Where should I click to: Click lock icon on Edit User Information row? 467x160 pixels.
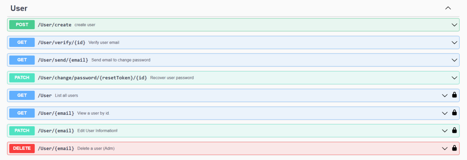coord(454,130)
